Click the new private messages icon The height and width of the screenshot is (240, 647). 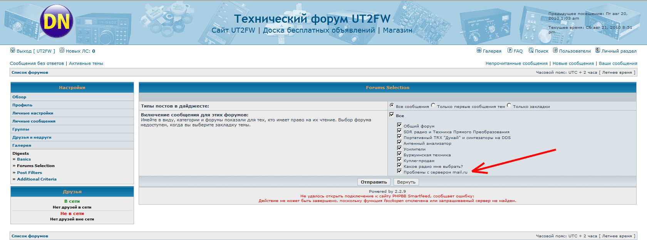point(62,50)
